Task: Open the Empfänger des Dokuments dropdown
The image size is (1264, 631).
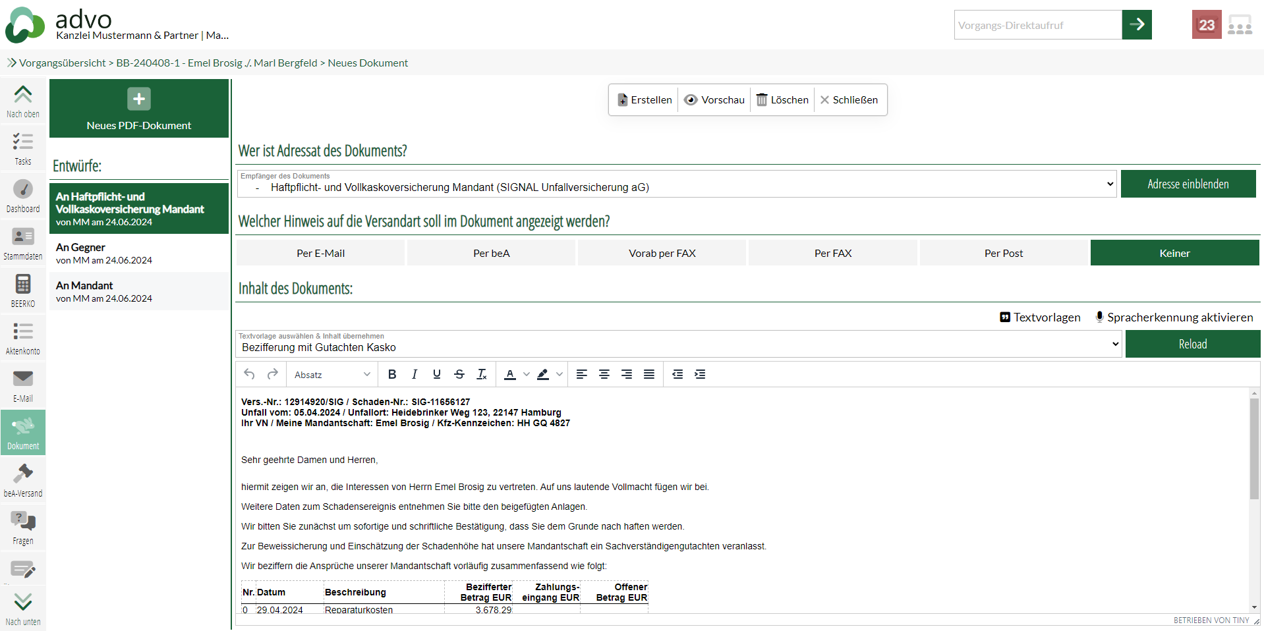Action: (x=676, y=184)
